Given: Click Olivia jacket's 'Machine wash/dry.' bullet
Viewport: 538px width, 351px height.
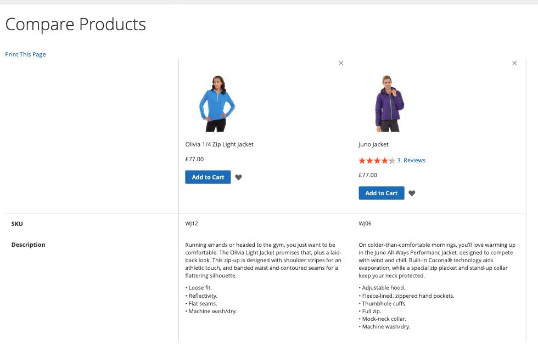Looking at the screenshot, I should (211, 312).
